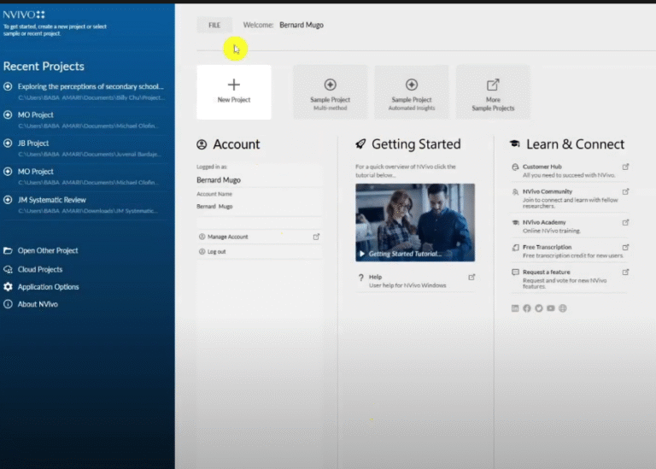656x469 pixels.
Task: Open the LinkedIn social icon
Action: pyautogui.click(x=515, y=308)
